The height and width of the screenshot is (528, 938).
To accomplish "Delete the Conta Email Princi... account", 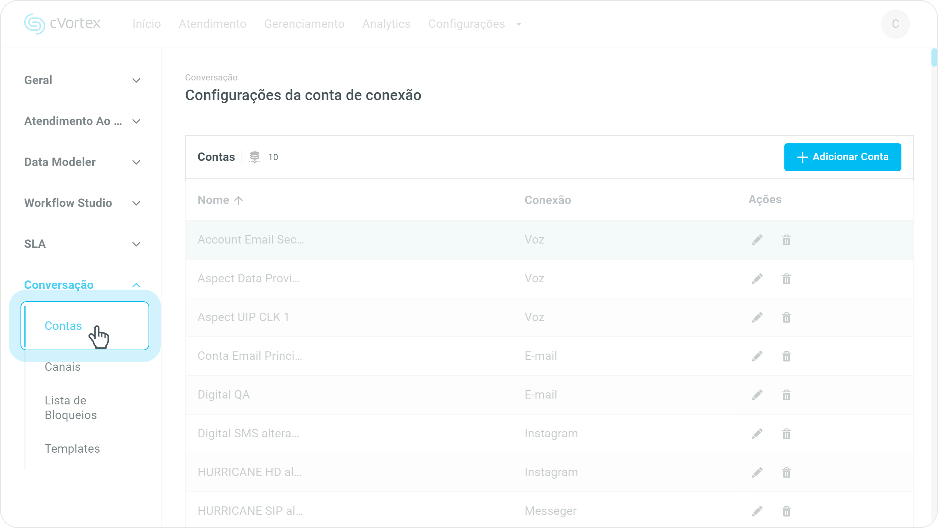I will 786,356.
